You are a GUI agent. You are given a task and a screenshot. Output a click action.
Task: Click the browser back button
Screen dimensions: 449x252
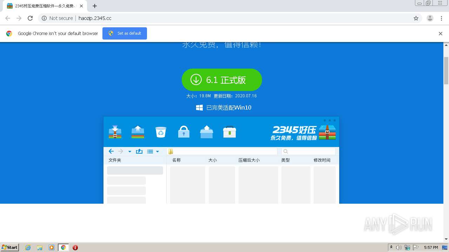8,18
